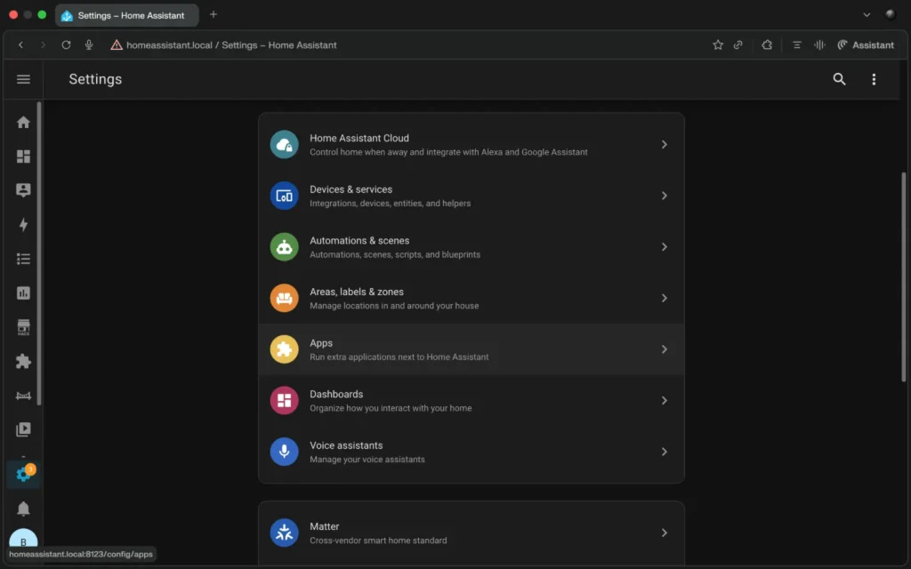Open HACS store icon in sidebar

(23, 327)
